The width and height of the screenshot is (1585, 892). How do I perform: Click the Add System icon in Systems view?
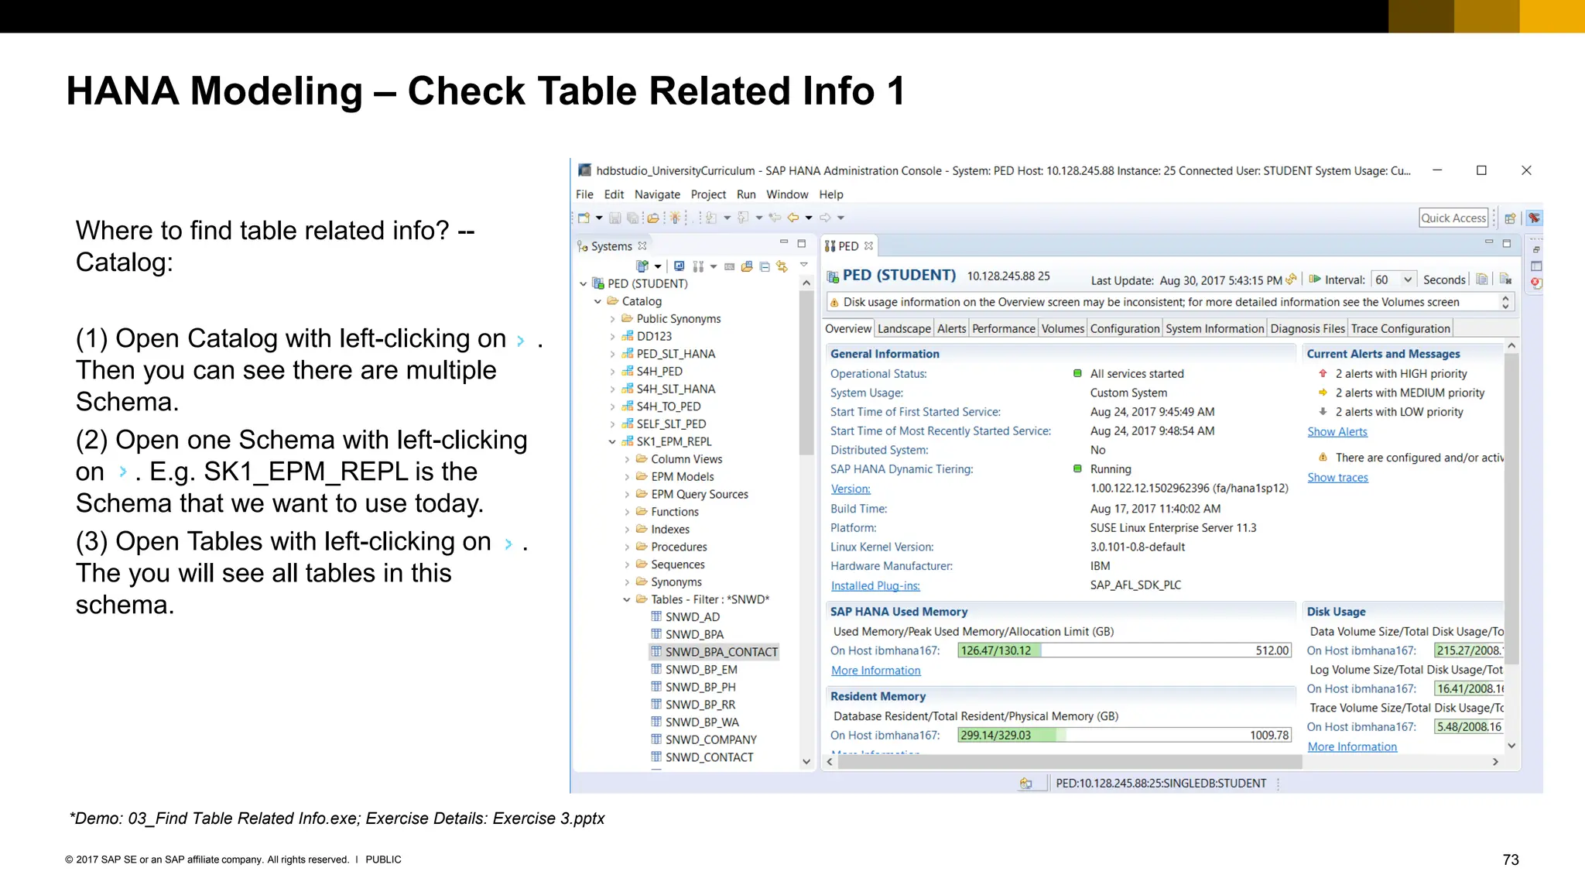coord(642,266)
